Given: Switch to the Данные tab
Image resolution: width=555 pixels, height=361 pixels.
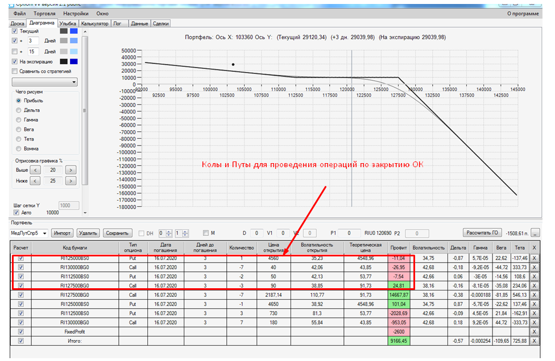Looking at the screenshot, I should (x=139, y=23).
